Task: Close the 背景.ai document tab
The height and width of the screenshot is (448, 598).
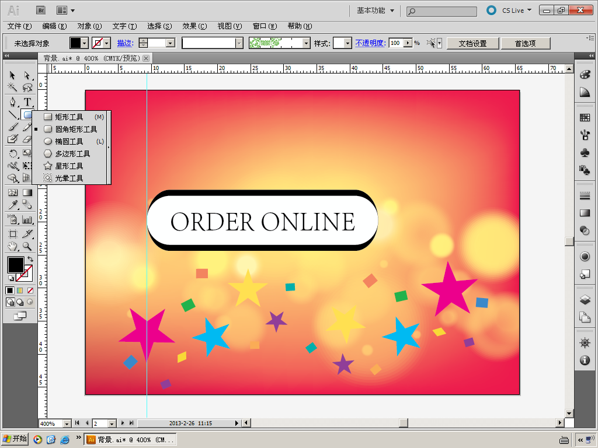Action: 146,58
